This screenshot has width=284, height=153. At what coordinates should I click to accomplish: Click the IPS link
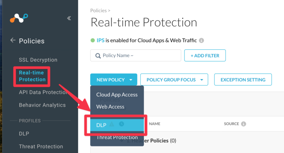(101, 40)
